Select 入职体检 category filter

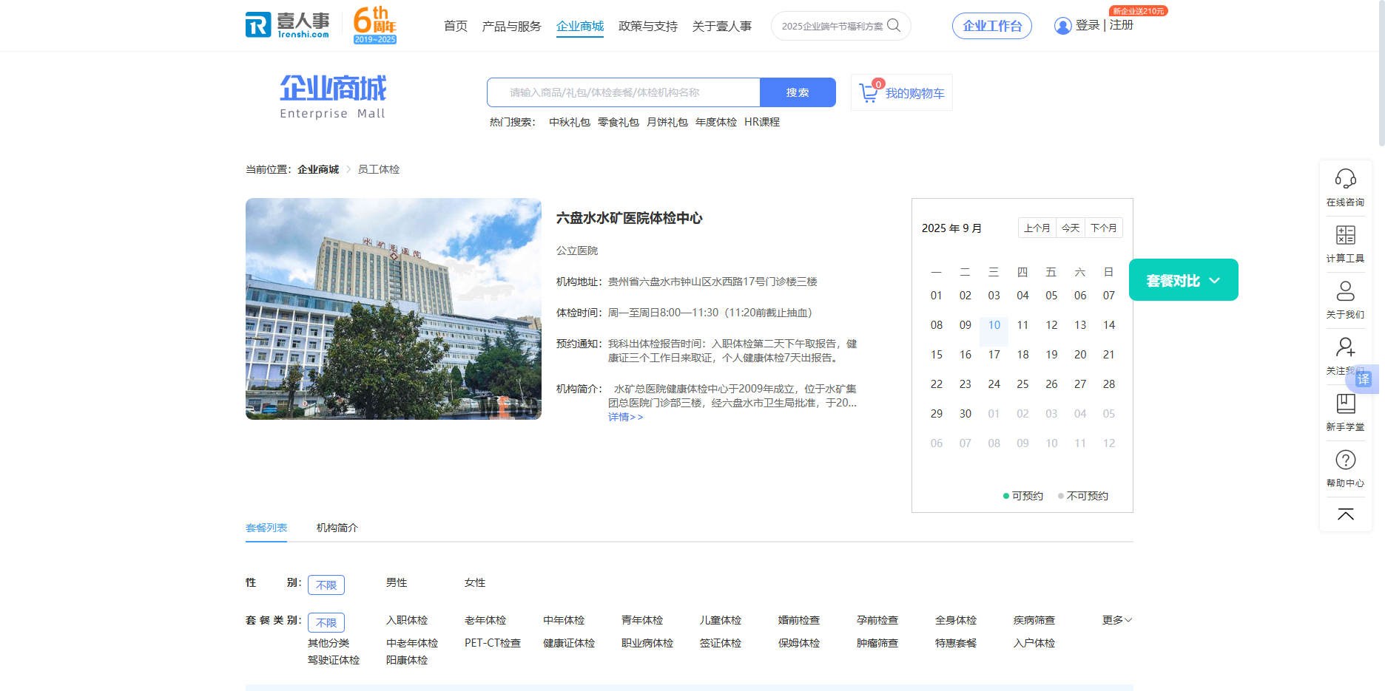(407, 621)
